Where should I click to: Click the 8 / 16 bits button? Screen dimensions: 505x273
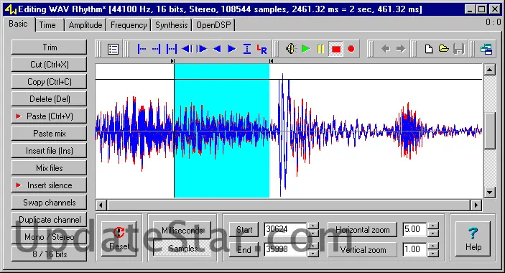pos(50,254)
